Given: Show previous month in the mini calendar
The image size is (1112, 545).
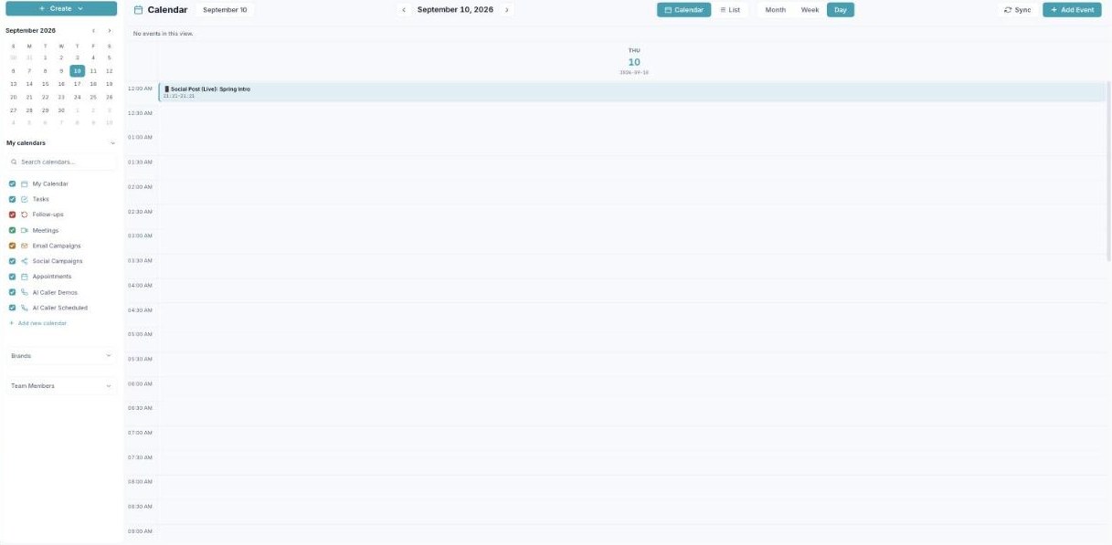Looking at the screenshot, I should click(x=93, y=31).
